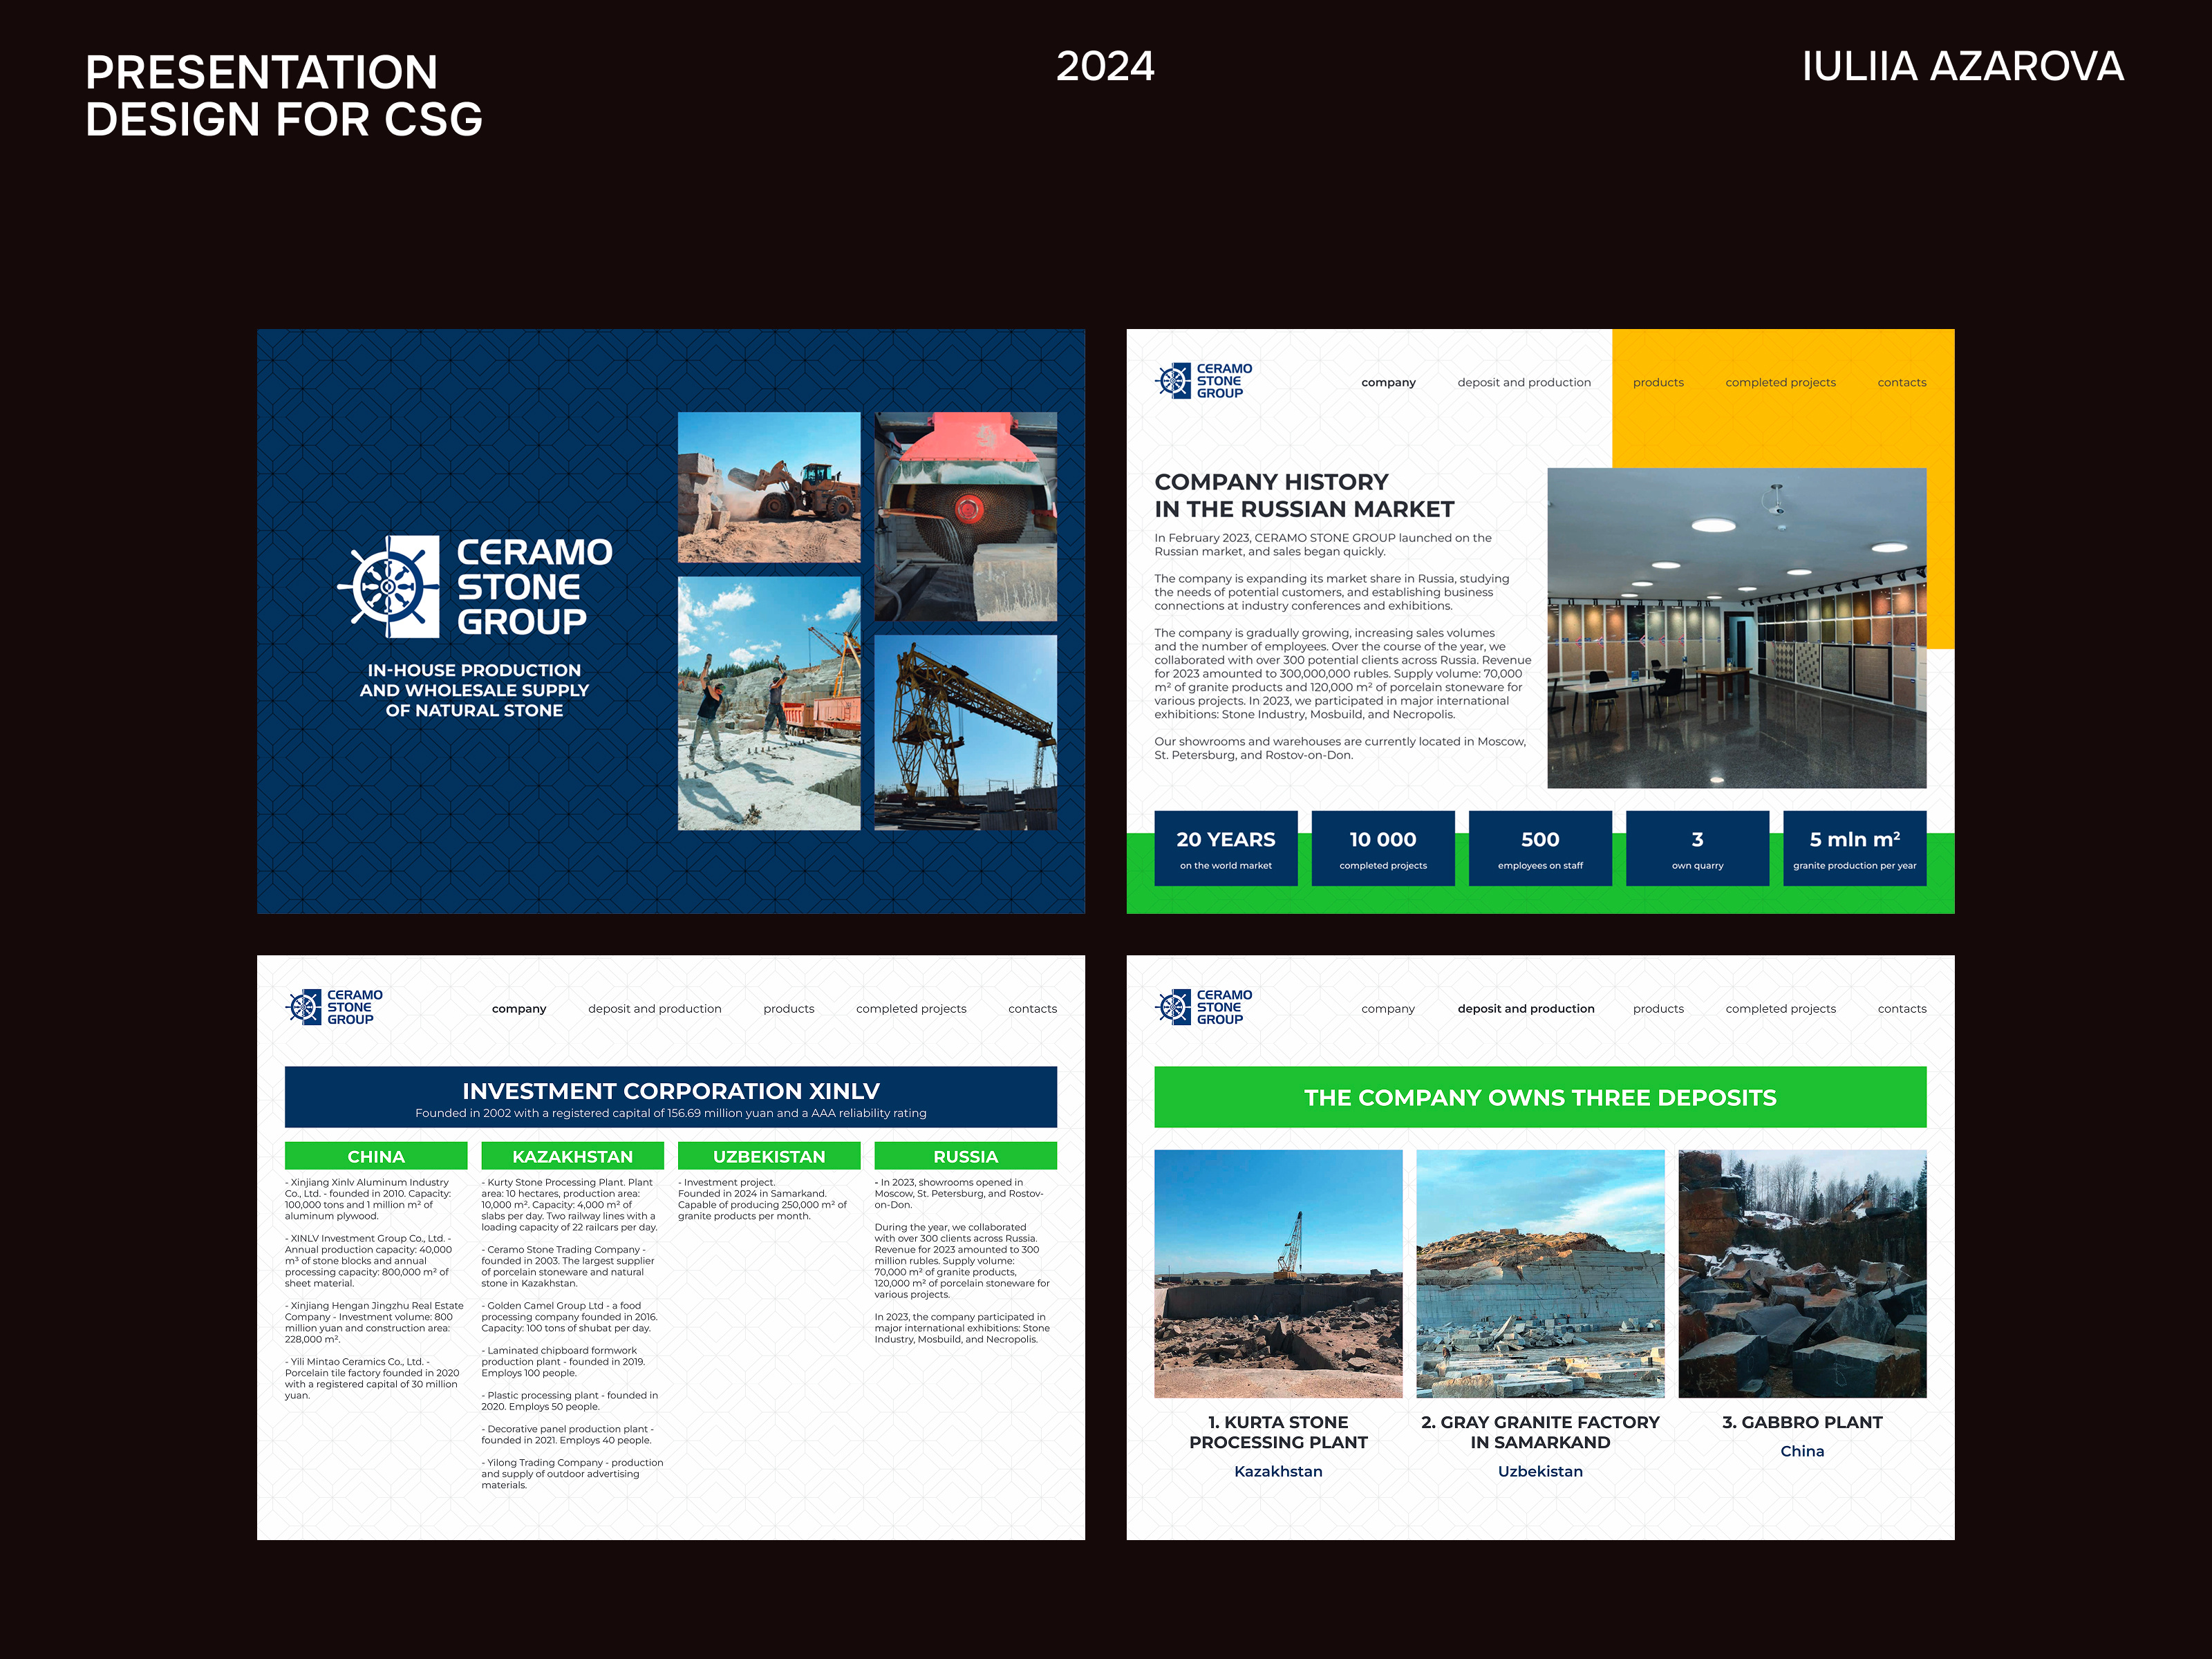The width and height of the screenshot is (2212, 1659).
Task: Select 'products' in the yellow area nav
Action: (1658, 383)
